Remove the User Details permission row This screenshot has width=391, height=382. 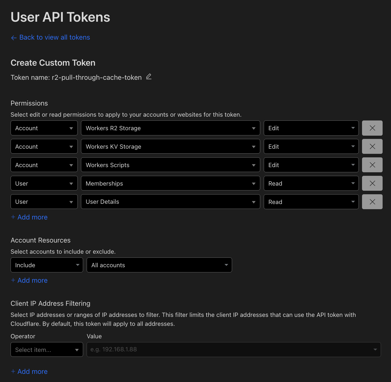pyautogui.click(x=372, y=202)
